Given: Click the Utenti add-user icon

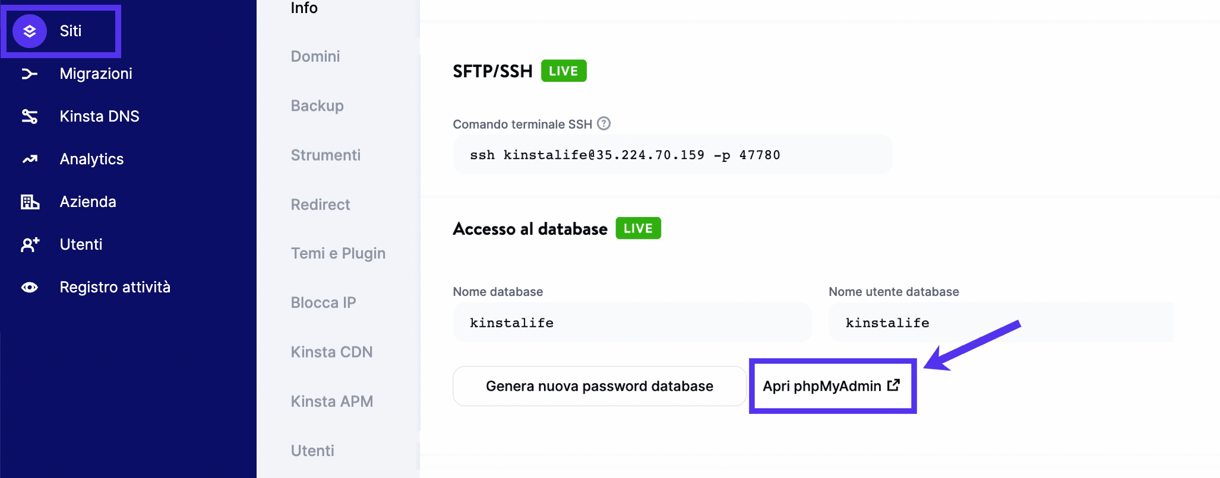Looking at the screenshot, I should click(x=30, y=244).
